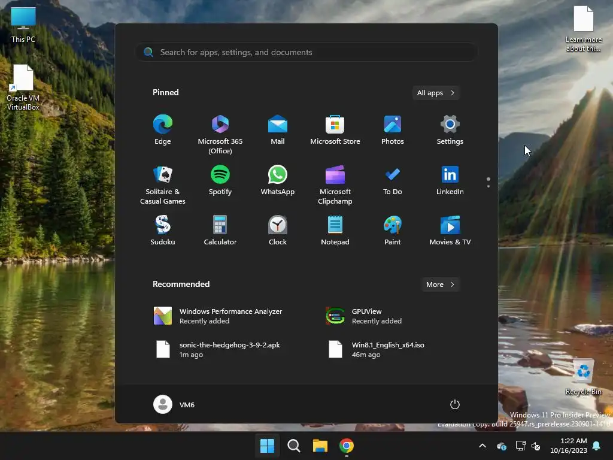The width and height of the screenshot is (613, 460).
Task: Launch Microsoft 365 (Office) app
Action: click(220, 135)
